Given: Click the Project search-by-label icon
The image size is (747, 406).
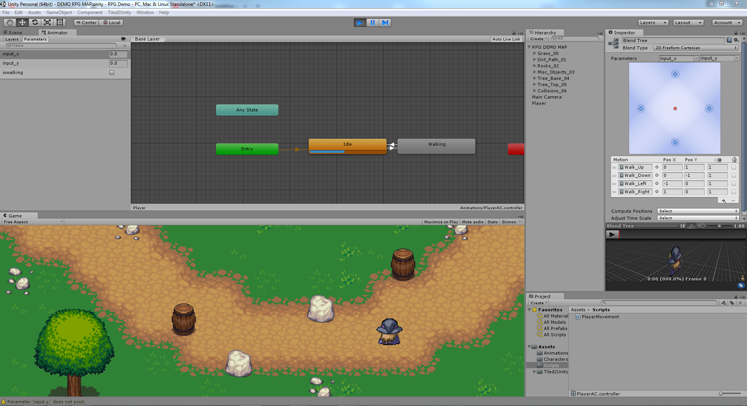Looking at the screenshot, I should coord(732,303).
